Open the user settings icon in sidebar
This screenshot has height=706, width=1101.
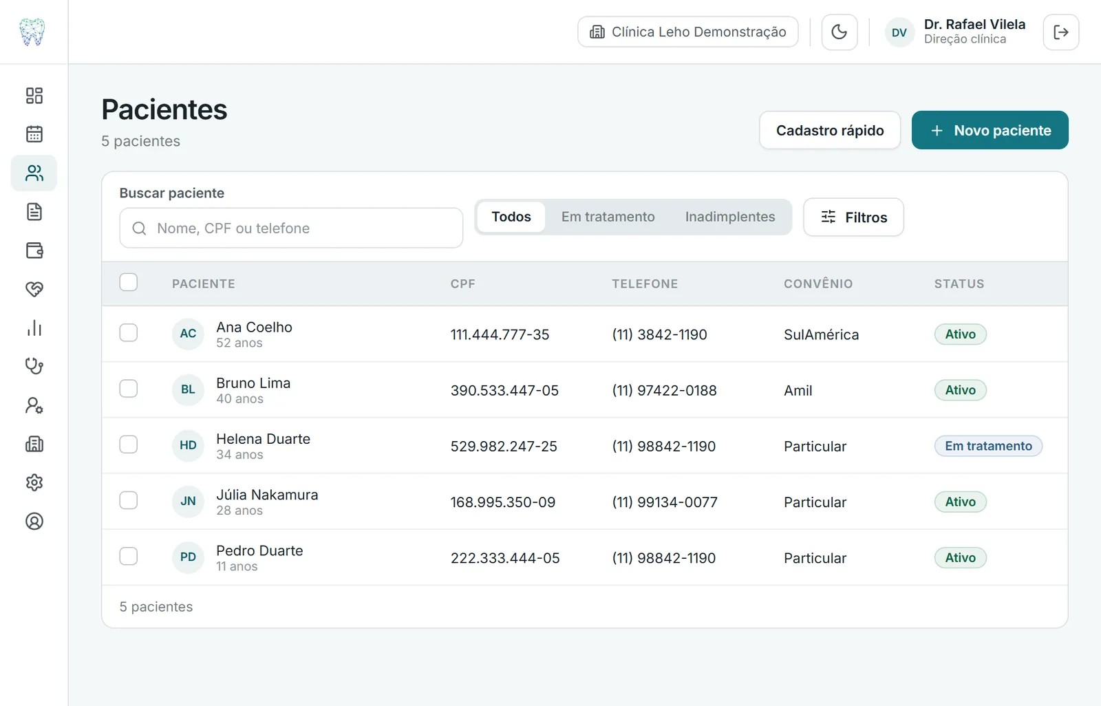[x=34, y=405]
